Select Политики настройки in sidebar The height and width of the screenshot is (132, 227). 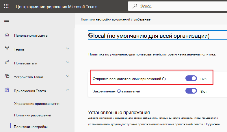[x=31, y=127]
